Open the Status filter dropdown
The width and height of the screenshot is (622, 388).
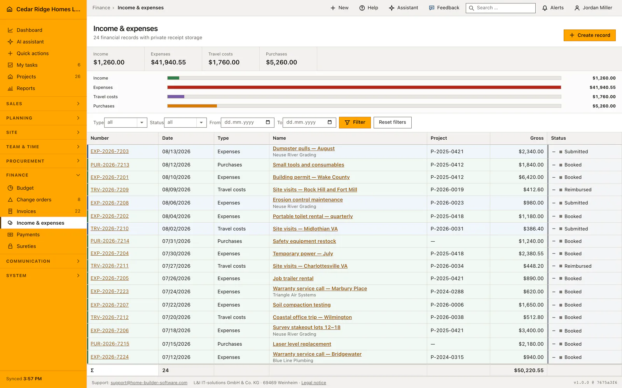[x=185, y=123]
